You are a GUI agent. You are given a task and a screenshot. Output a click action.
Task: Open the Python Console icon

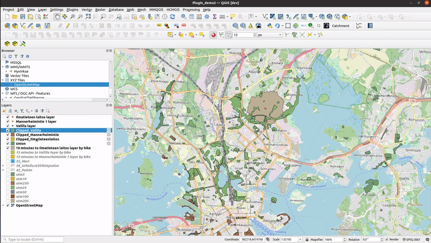pos(269,26)
